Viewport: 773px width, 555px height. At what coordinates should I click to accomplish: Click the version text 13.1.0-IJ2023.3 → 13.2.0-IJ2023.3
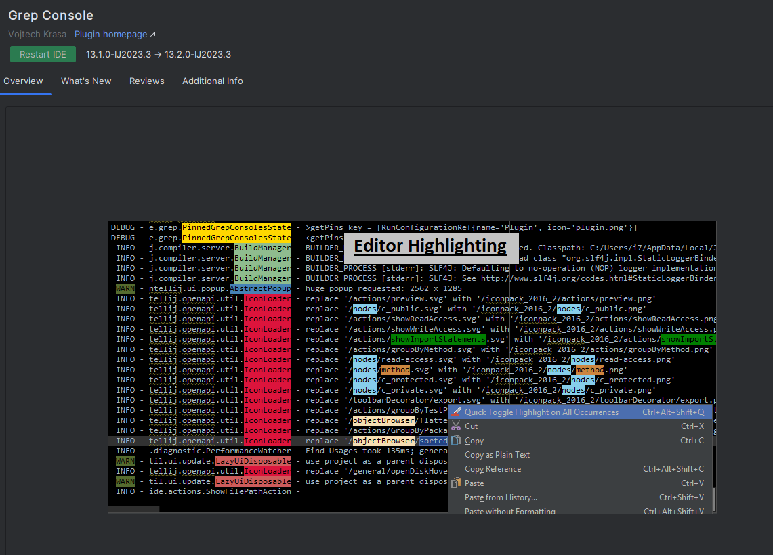point(159,54)
